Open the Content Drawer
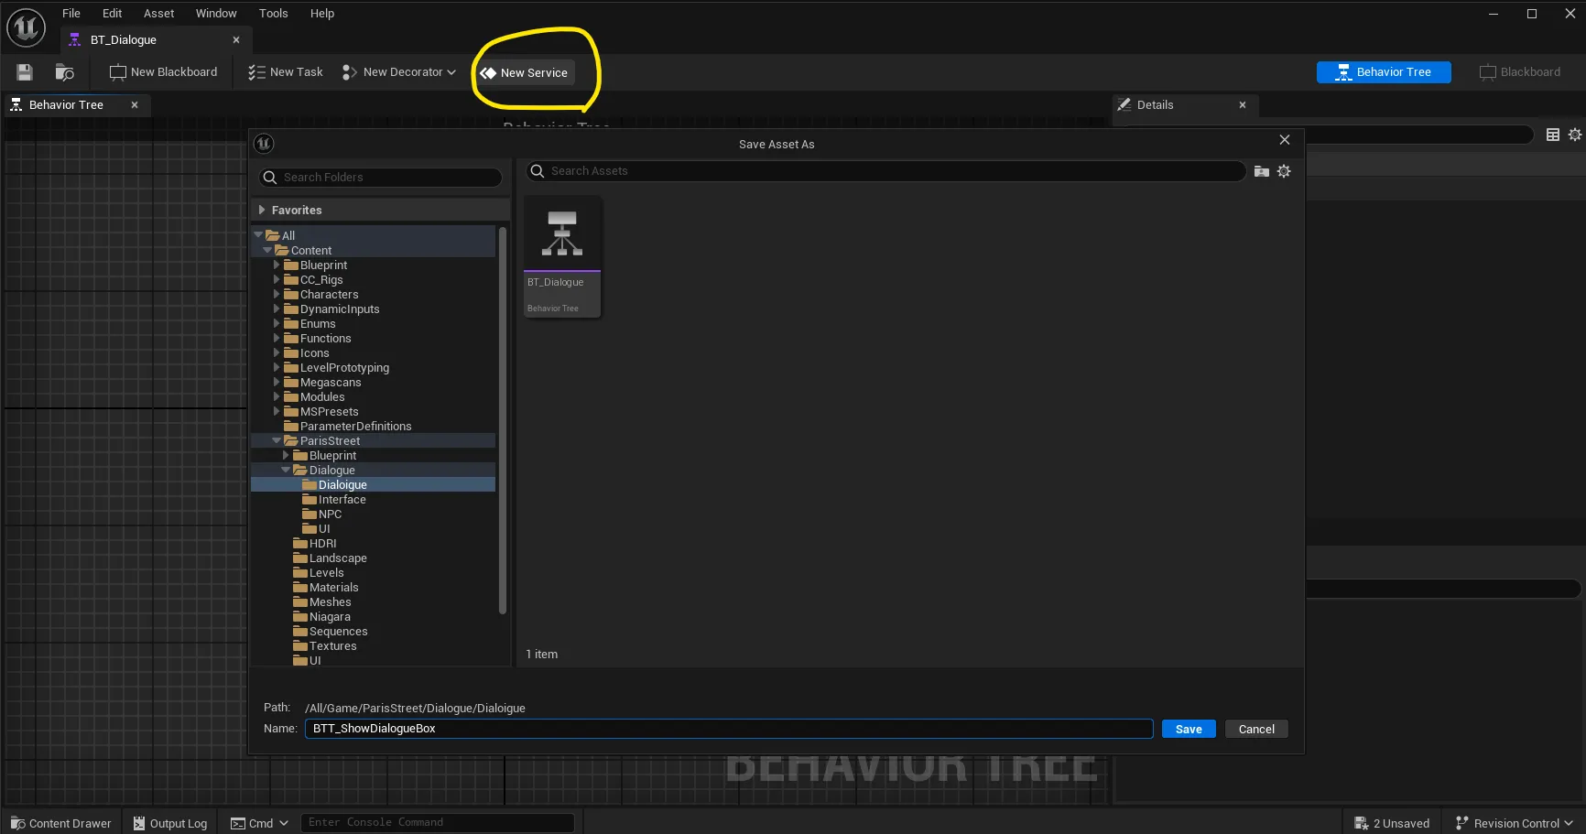The image size is (1586, 834). point(61,823)
